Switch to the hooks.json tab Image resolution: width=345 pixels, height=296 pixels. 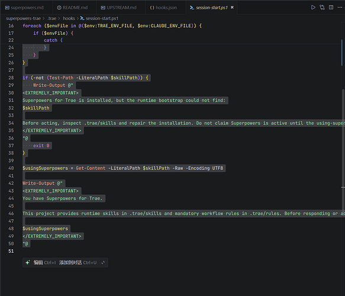click(163, 8)
